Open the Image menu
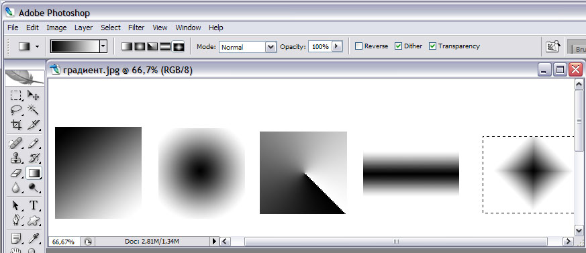This screenshot has width=586, height=253. pyautogui.click(x=56, y=28)
